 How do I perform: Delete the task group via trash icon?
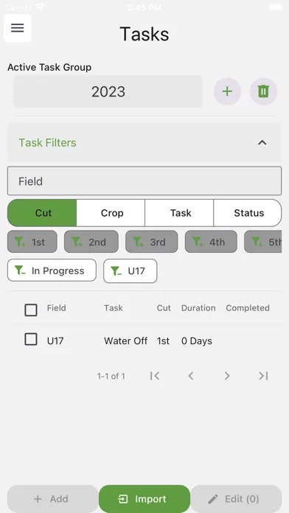(x=263, y=91)
